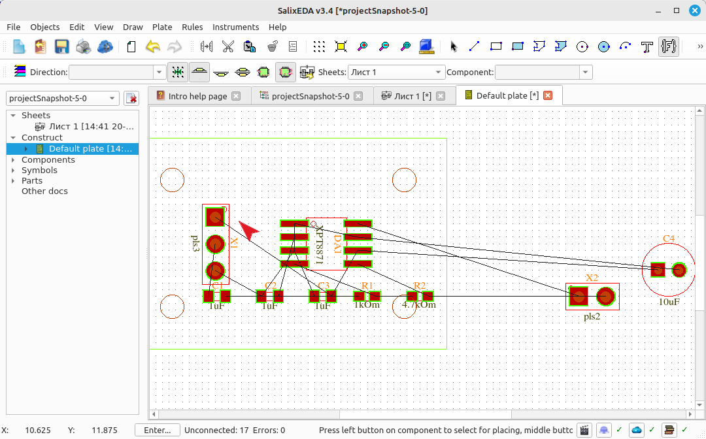Expand the Components tree node
Image resolution: width=706 pixels, height=439 pixels.
point(13,159)
